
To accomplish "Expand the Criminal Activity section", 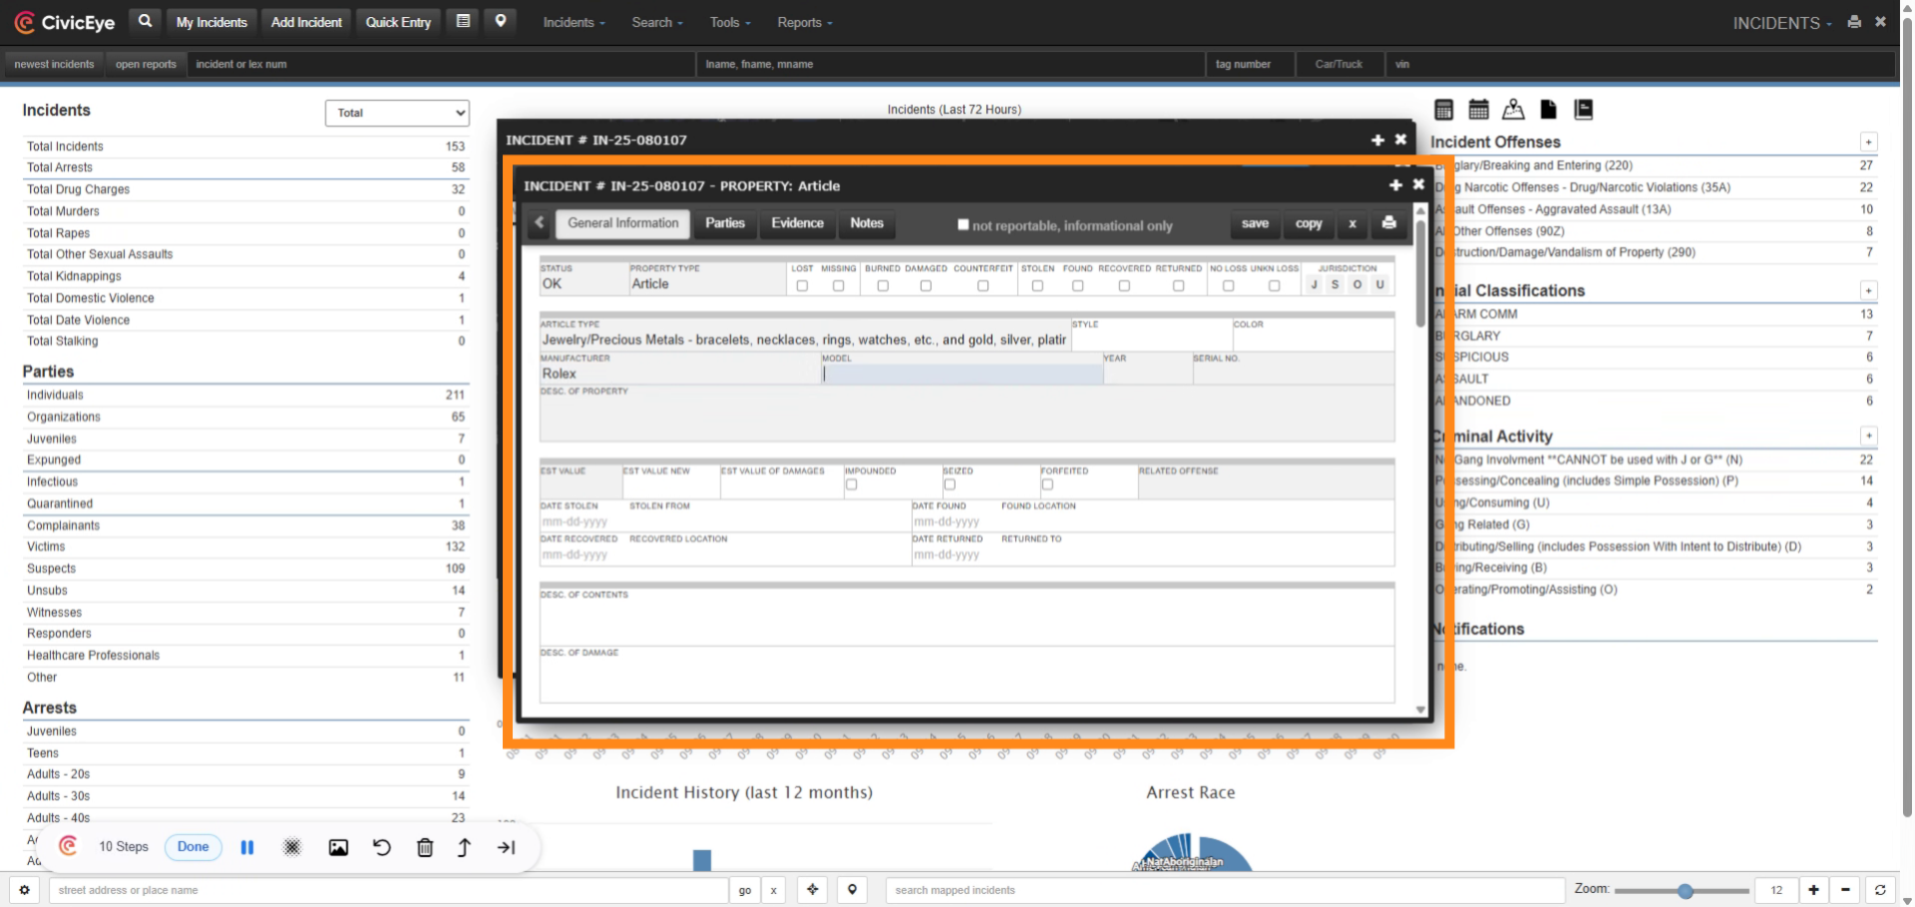I will coord(1868,437).
